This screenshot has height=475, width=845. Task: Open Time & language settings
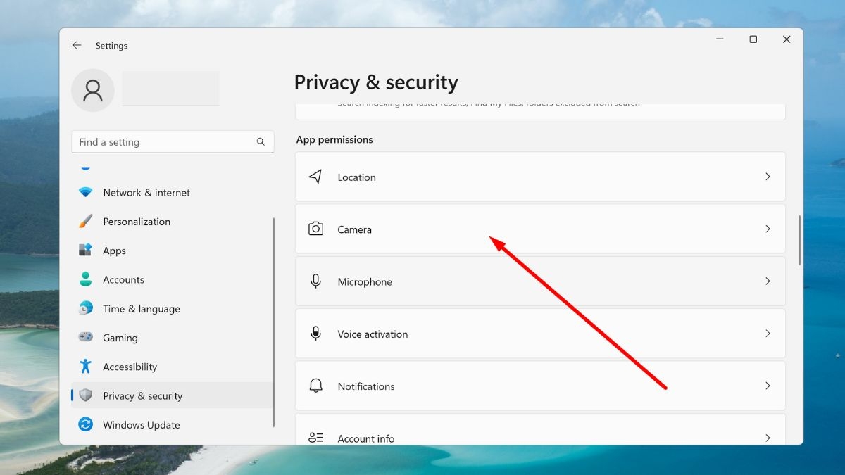pyautogui.click(x=172, y=308)
